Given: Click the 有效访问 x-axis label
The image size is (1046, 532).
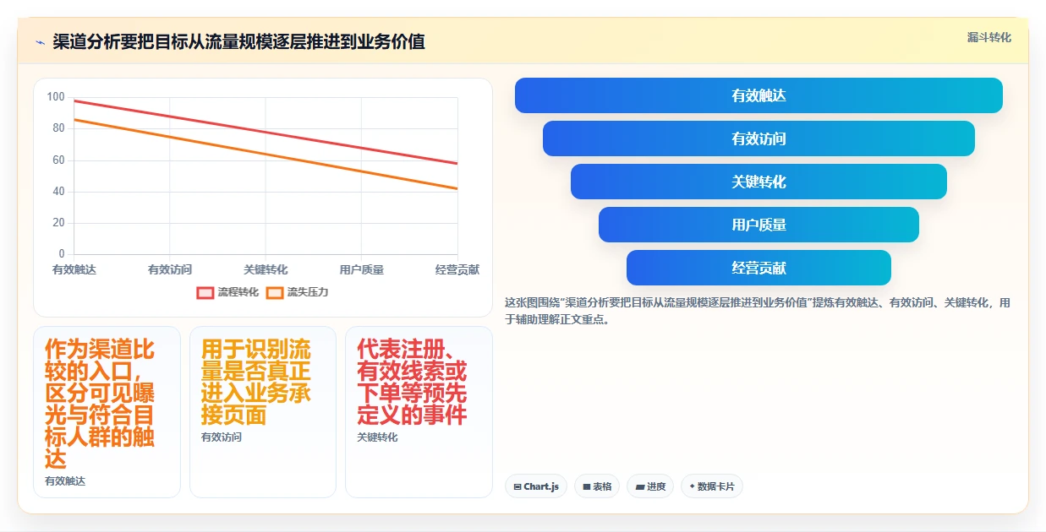Looking at the screenshot, I should [170, 269].
